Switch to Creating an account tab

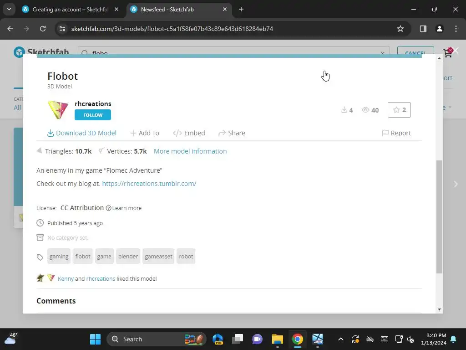click(x=70, y=10)
